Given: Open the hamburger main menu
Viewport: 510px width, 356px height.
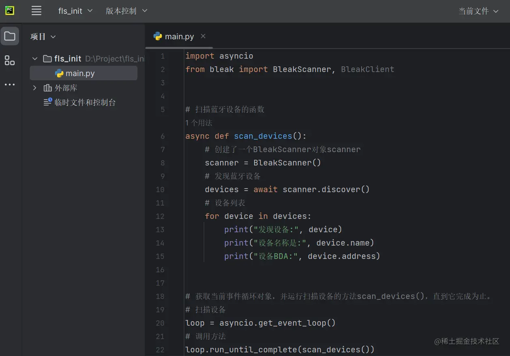Looking at the screenshot, I should (x=36, y=11).
